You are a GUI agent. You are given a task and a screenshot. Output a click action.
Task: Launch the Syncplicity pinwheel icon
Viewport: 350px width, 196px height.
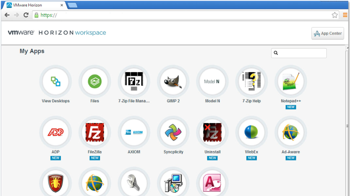(x=173, y=132)
